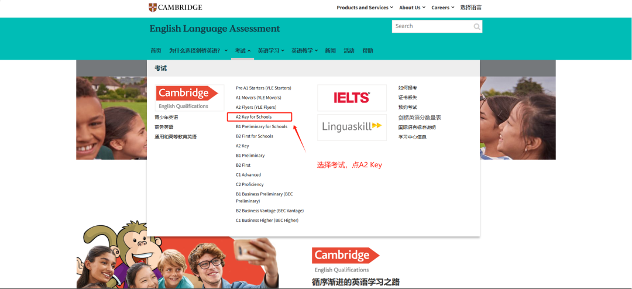
Task: Open the IELTS logo tile
Action: [352, 98]
